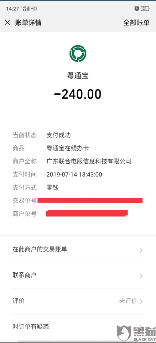Tap the alarm clock status icon
The width and height of the screenshot is (156, 343).
tap(137, 8)
